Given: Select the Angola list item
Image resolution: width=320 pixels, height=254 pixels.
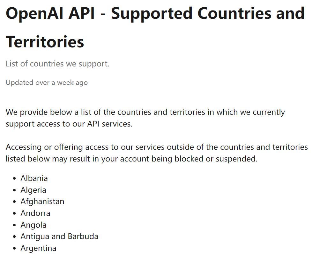Looking at the screenshot, I should tap(33, 225).
